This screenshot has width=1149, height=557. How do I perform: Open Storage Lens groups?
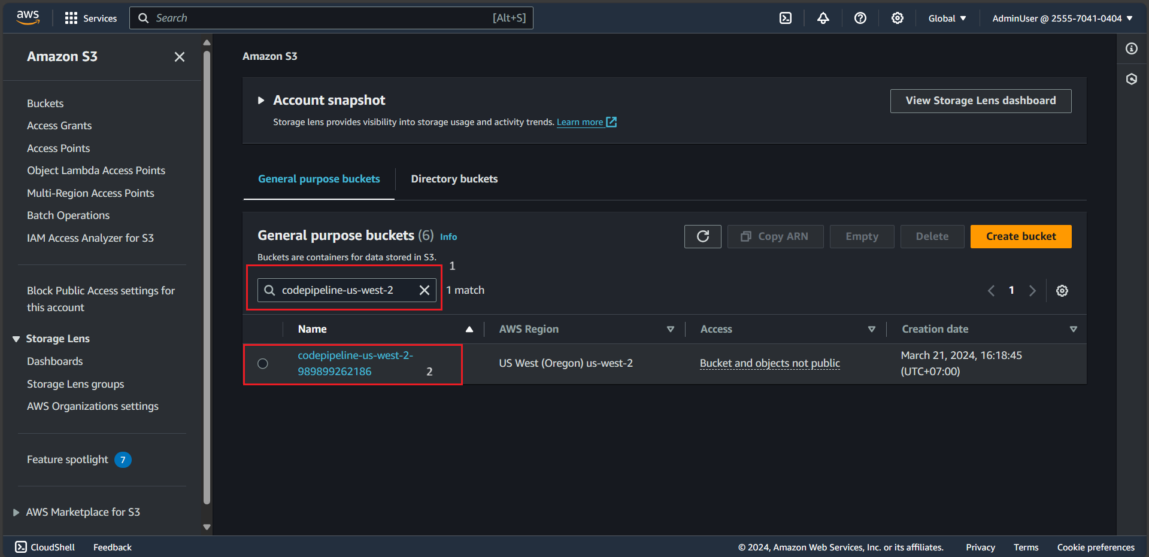coord(75,384)
